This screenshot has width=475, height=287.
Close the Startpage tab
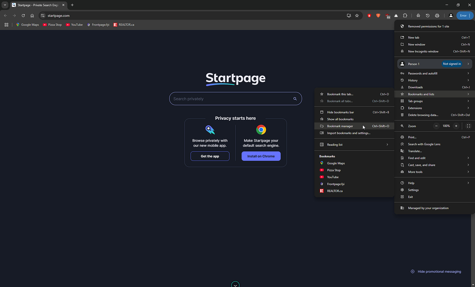point(63,5)
